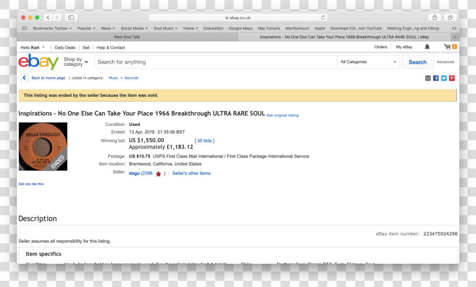
Task: Open Music category breadcrumb
Action: 113,78
